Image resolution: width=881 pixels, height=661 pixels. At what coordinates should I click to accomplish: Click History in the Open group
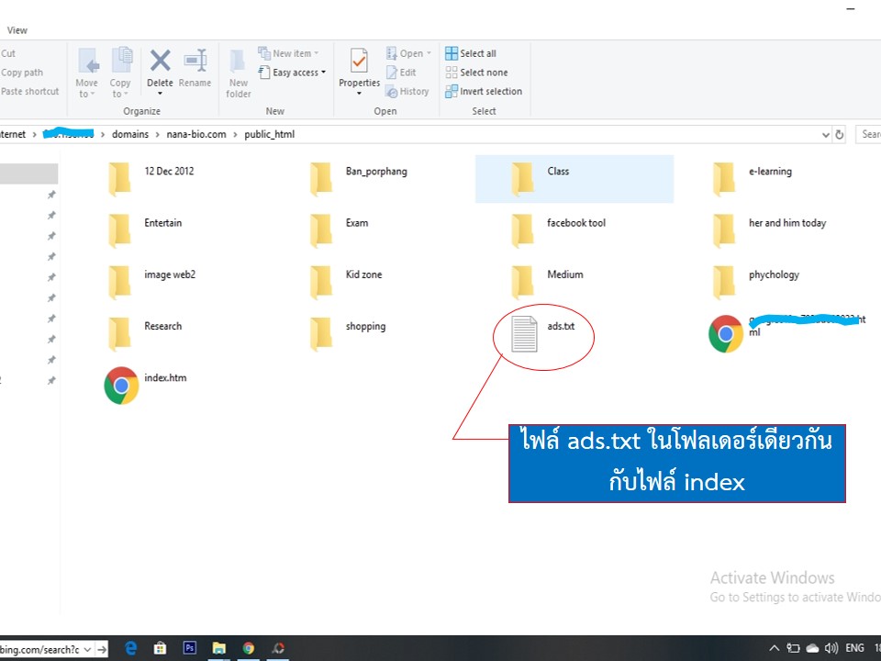coord(407,92)
